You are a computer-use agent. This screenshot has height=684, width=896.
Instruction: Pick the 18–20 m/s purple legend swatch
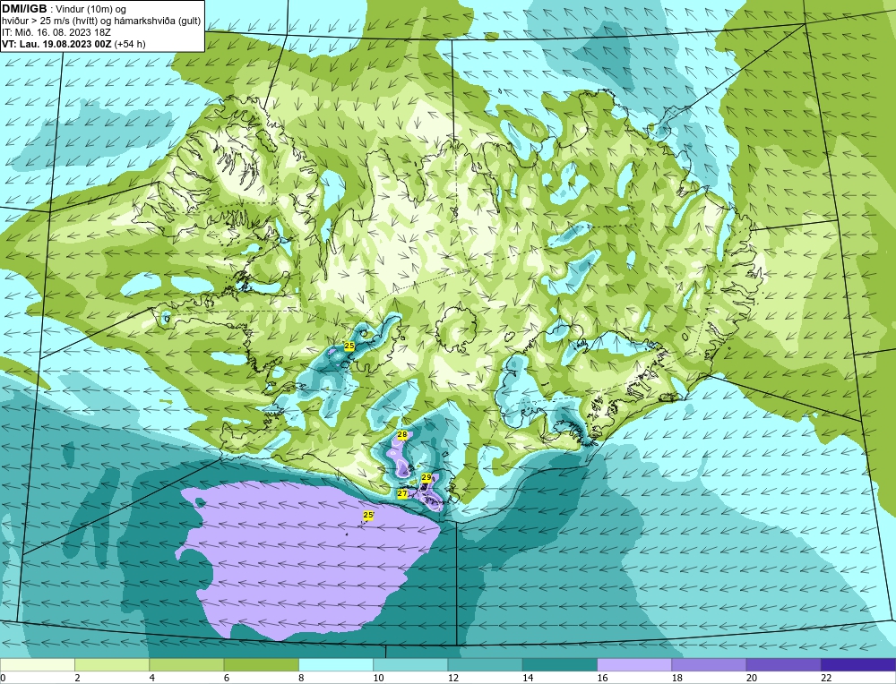pyautogui.click(x=709, y=665)
